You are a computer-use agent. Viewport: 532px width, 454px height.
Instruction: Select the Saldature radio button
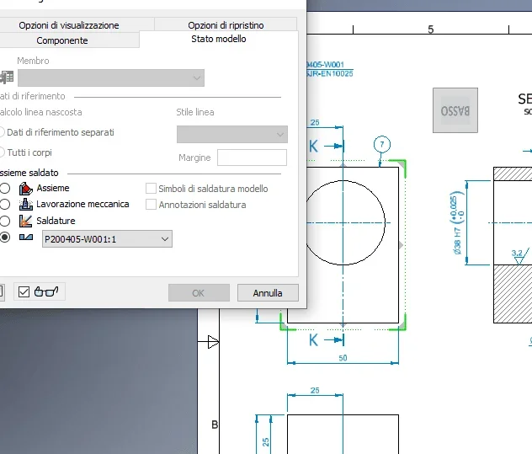pos(5,221)
